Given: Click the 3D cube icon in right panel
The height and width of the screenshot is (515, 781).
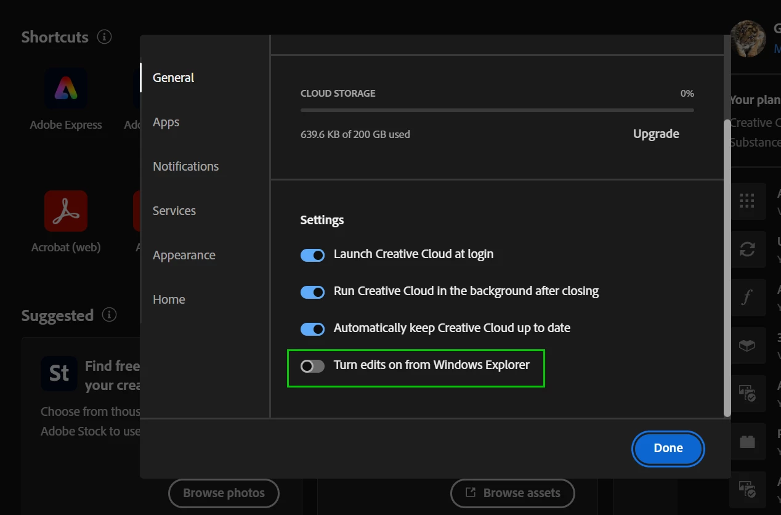Looking at the screenshot, I should (747, 346).
